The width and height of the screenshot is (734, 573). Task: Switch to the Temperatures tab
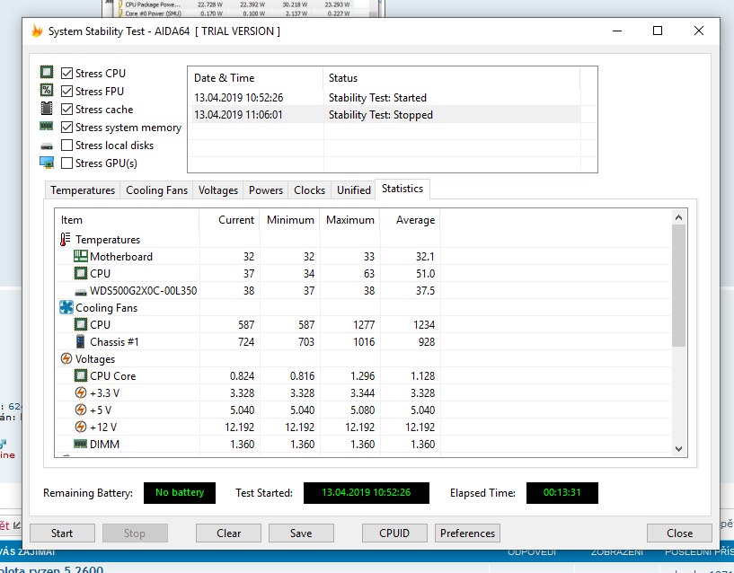click(x=83, y=190)
